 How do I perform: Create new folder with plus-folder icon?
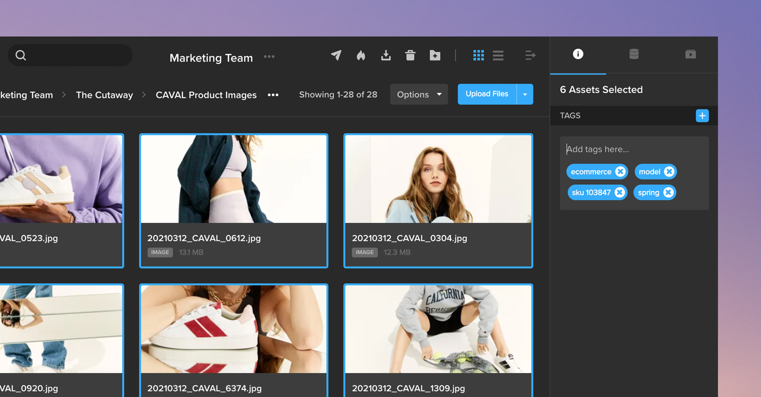click(435, 55)
